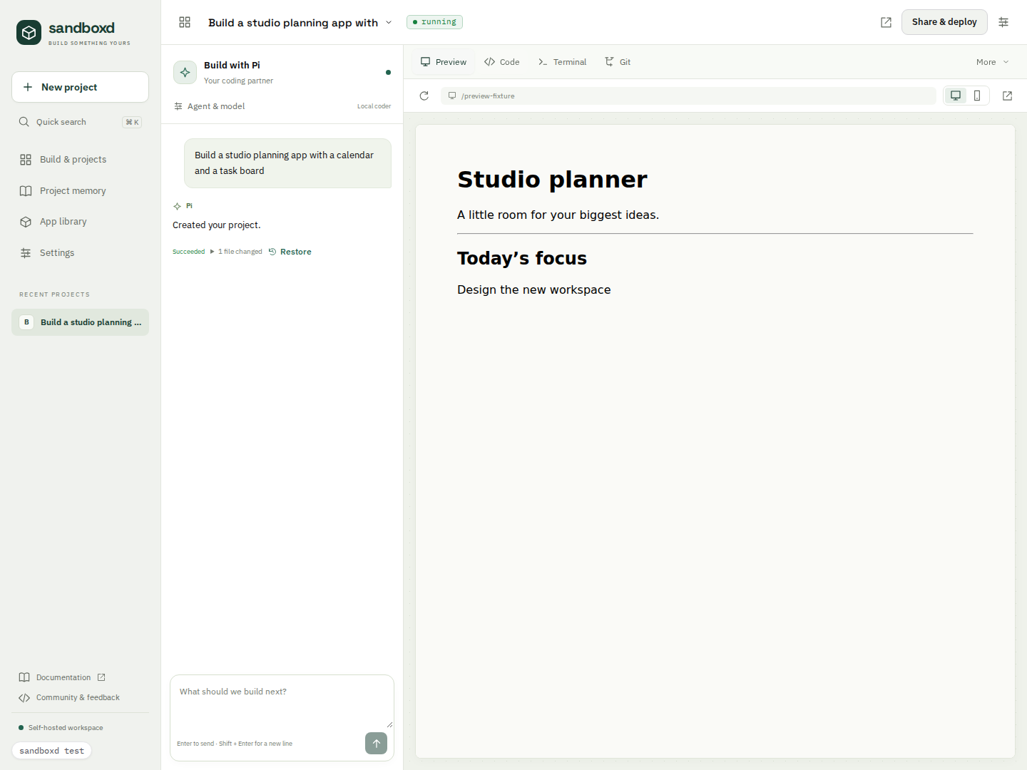1027x770 pixels.
Task: Open the More dropdown in tab bar
Action: [x=992, y=62]
